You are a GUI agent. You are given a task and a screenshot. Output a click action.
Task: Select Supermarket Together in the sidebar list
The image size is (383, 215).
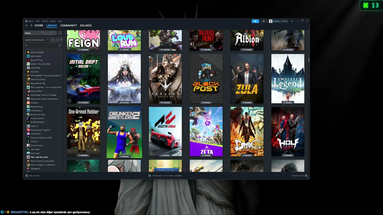(44, 130)
